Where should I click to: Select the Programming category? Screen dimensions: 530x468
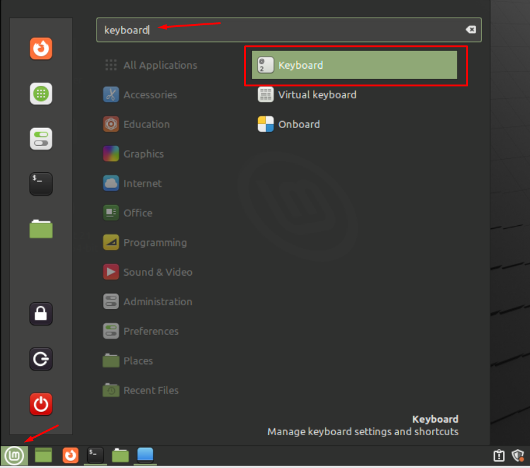pyautogui.click(x=145, y=243)
